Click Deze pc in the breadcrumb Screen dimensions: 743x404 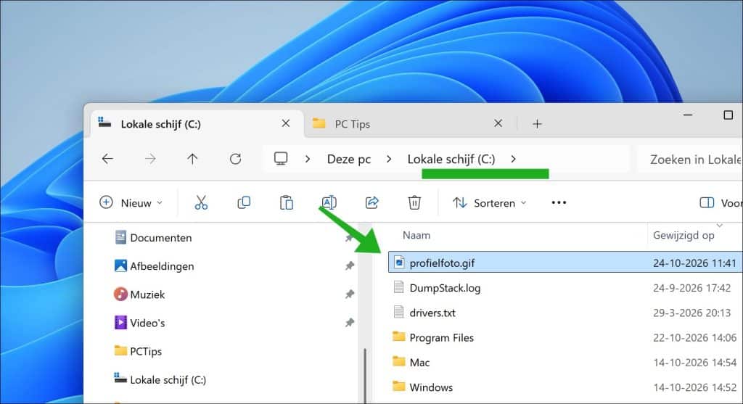tap(349, 159)
